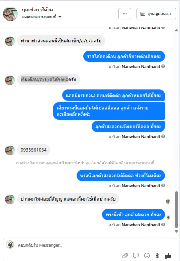
Task: Open customer profile picture in header
Action: click(10, 14)
